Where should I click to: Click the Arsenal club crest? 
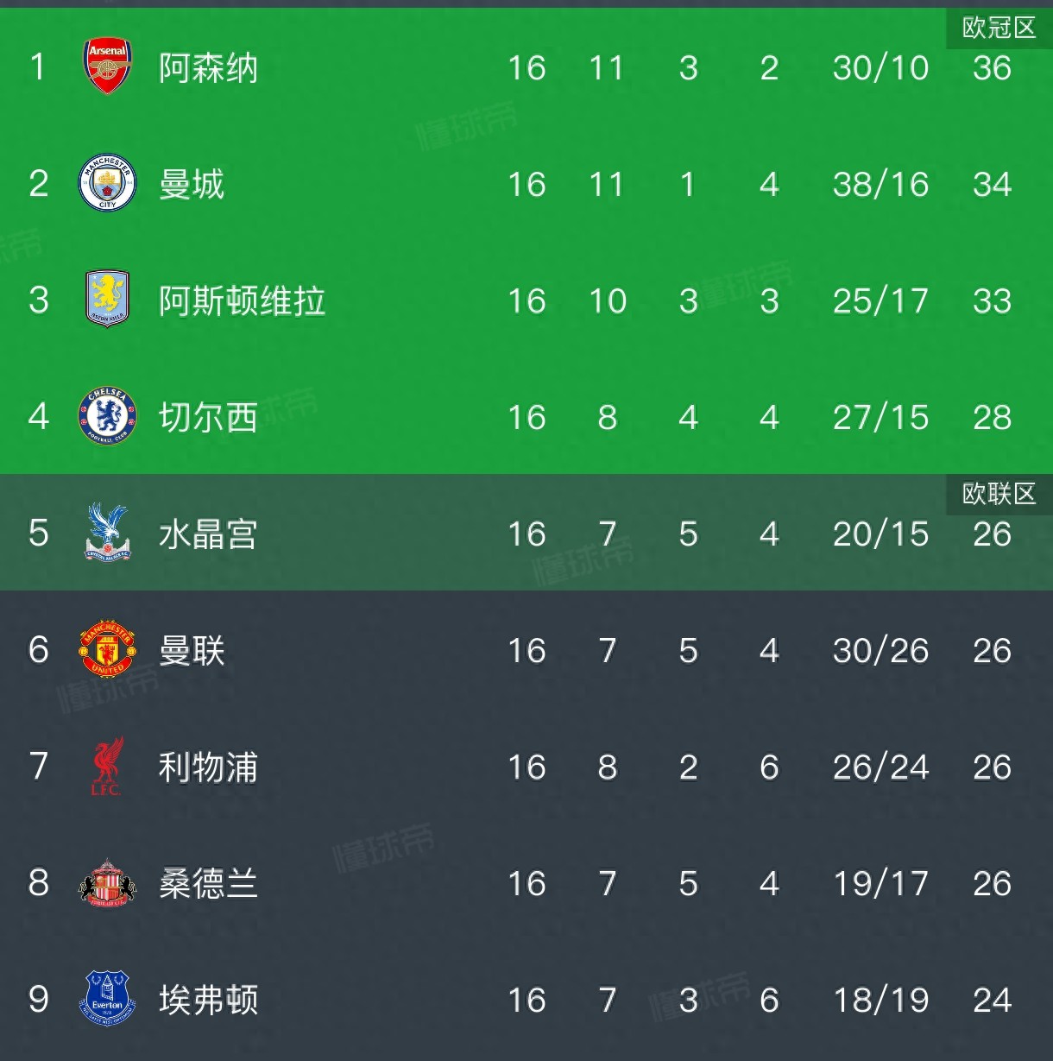tap(107, 66)
